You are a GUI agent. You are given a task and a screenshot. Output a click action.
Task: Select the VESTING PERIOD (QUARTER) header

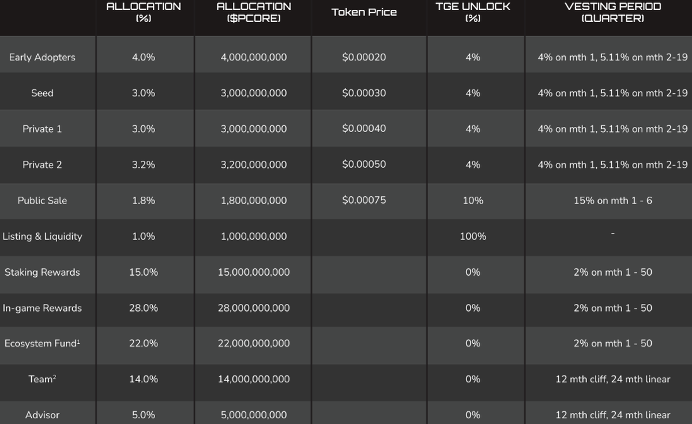click(x=613, y=12)
